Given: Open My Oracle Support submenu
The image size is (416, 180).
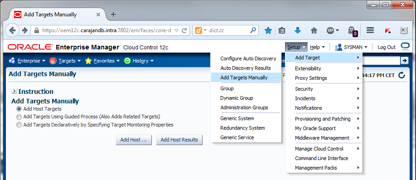Looking at the screenshot, I should point(324,128).
